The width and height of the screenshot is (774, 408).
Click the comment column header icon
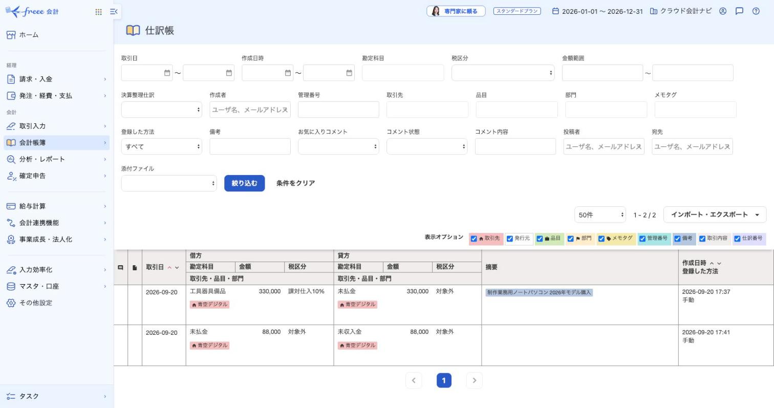click(x=120, y=267)
